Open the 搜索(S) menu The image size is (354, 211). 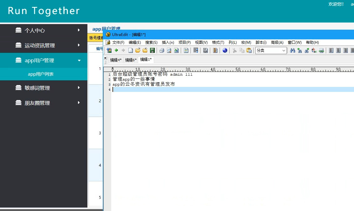[x=151, y=42]
